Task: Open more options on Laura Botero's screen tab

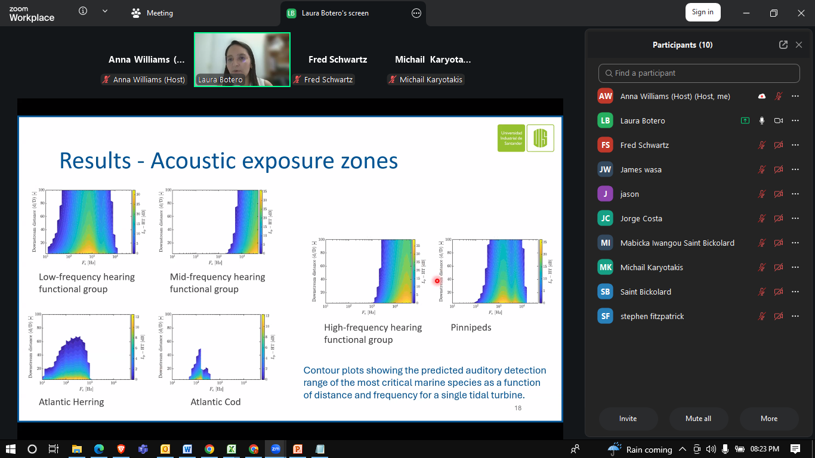Action: [x=416, y=13]
